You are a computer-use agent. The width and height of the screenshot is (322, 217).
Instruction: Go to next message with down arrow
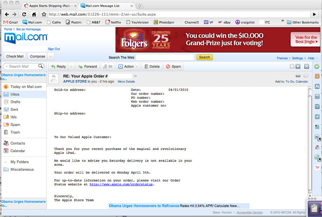coord(298,66)
